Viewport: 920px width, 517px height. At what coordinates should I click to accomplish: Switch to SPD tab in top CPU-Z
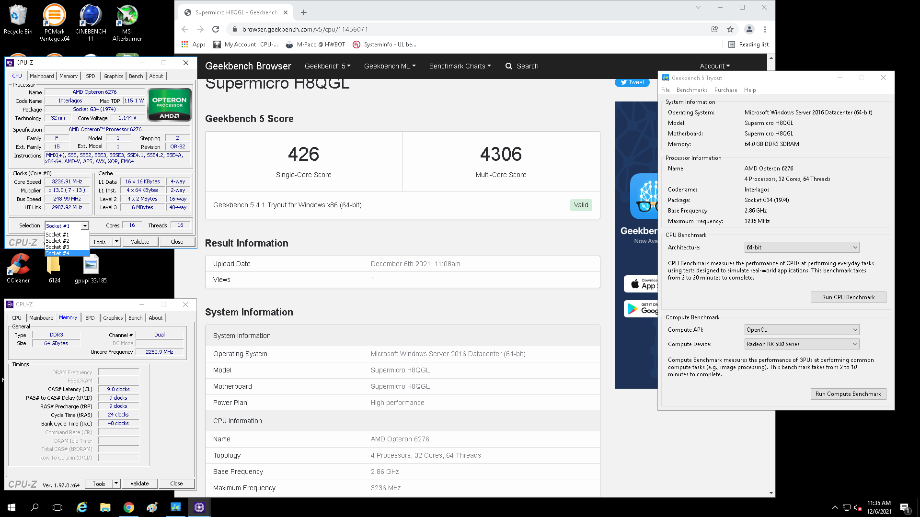pyautogui.click(x=91, y=76)
